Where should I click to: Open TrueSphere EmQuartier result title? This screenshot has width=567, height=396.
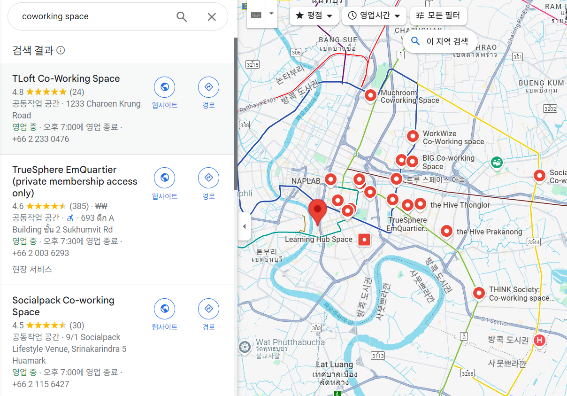coord(75,181)
